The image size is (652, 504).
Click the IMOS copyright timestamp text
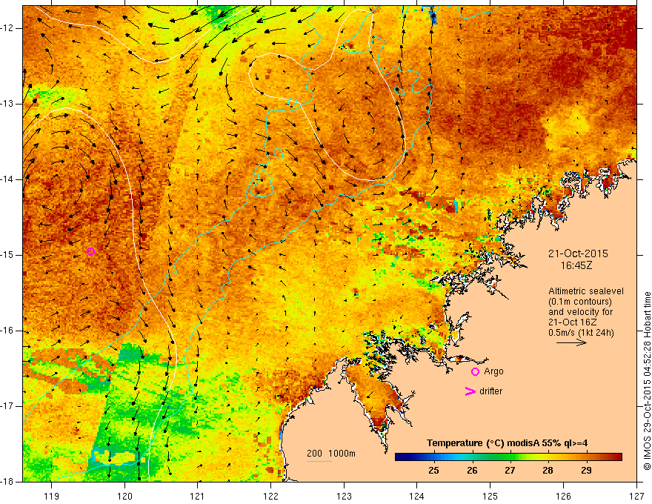point(647,381)
